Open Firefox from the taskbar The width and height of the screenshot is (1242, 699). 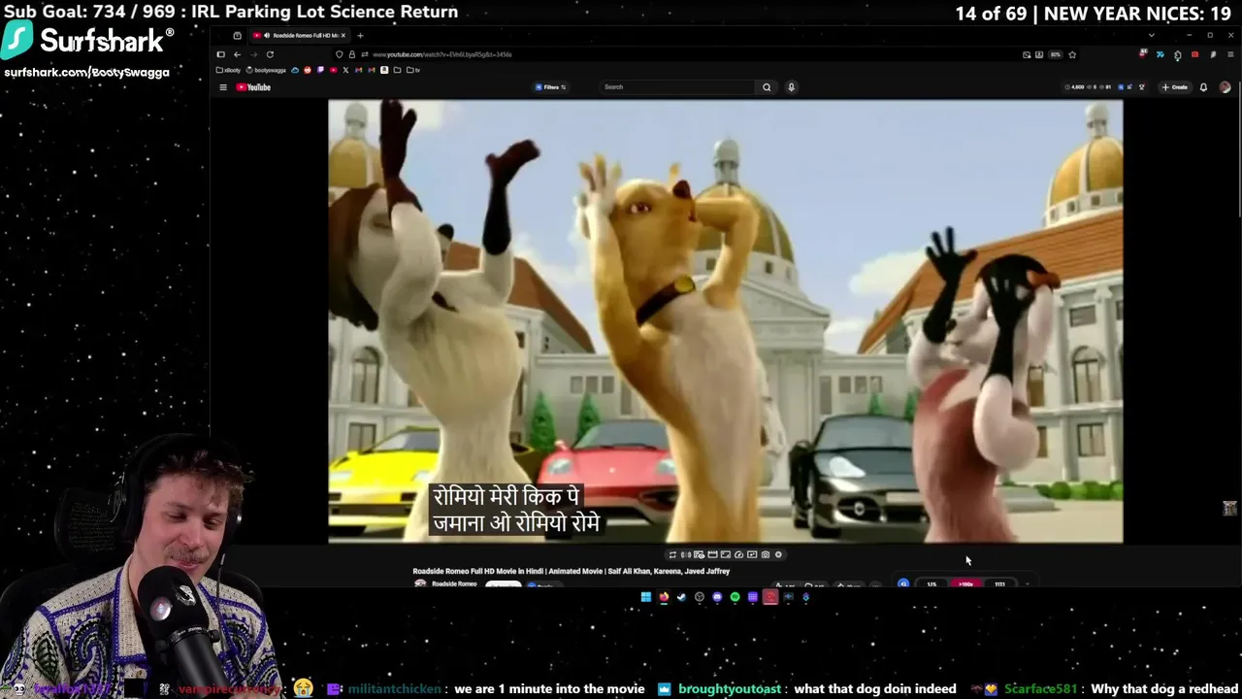664,597
